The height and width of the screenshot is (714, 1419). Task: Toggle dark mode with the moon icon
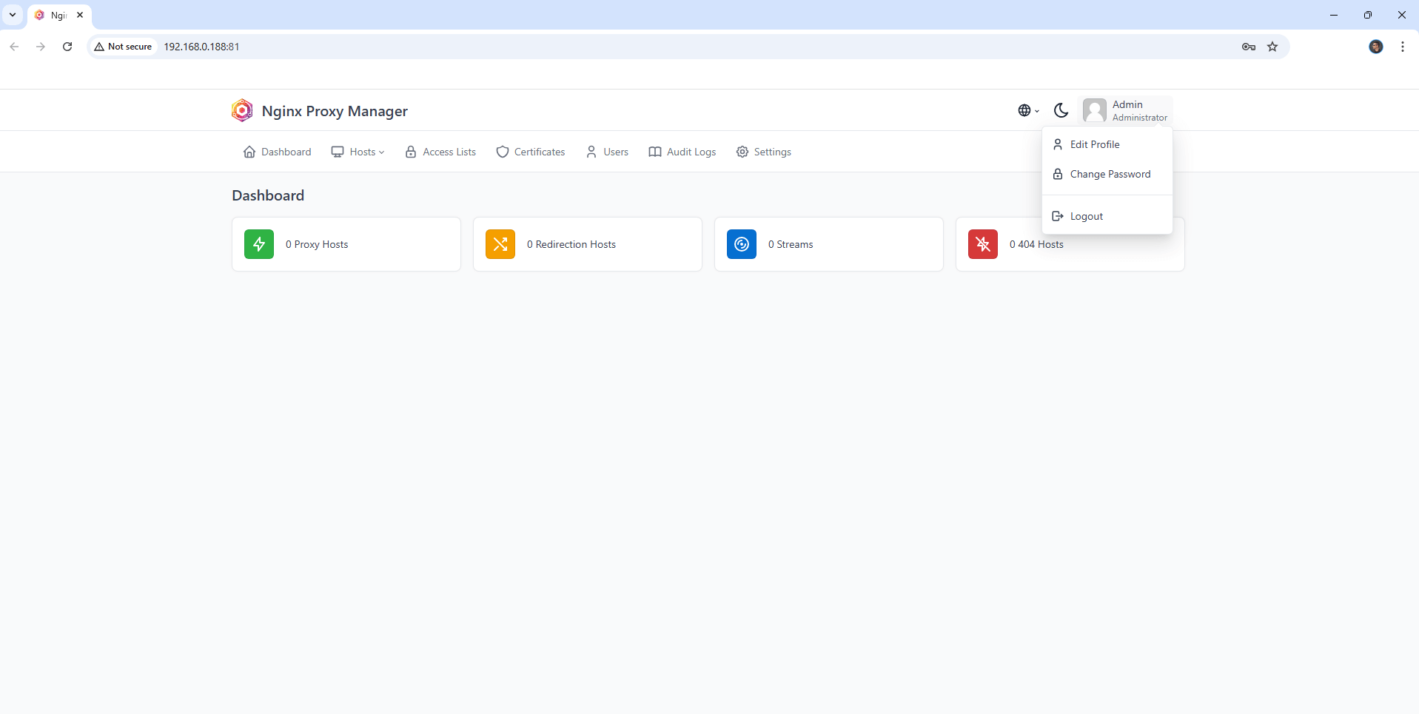point(1061,110)
